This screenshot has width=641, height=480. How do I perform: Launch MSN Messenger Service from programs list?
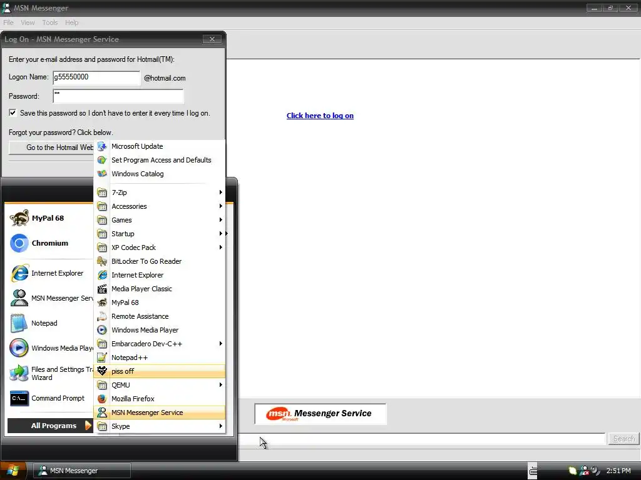point(160,412)
